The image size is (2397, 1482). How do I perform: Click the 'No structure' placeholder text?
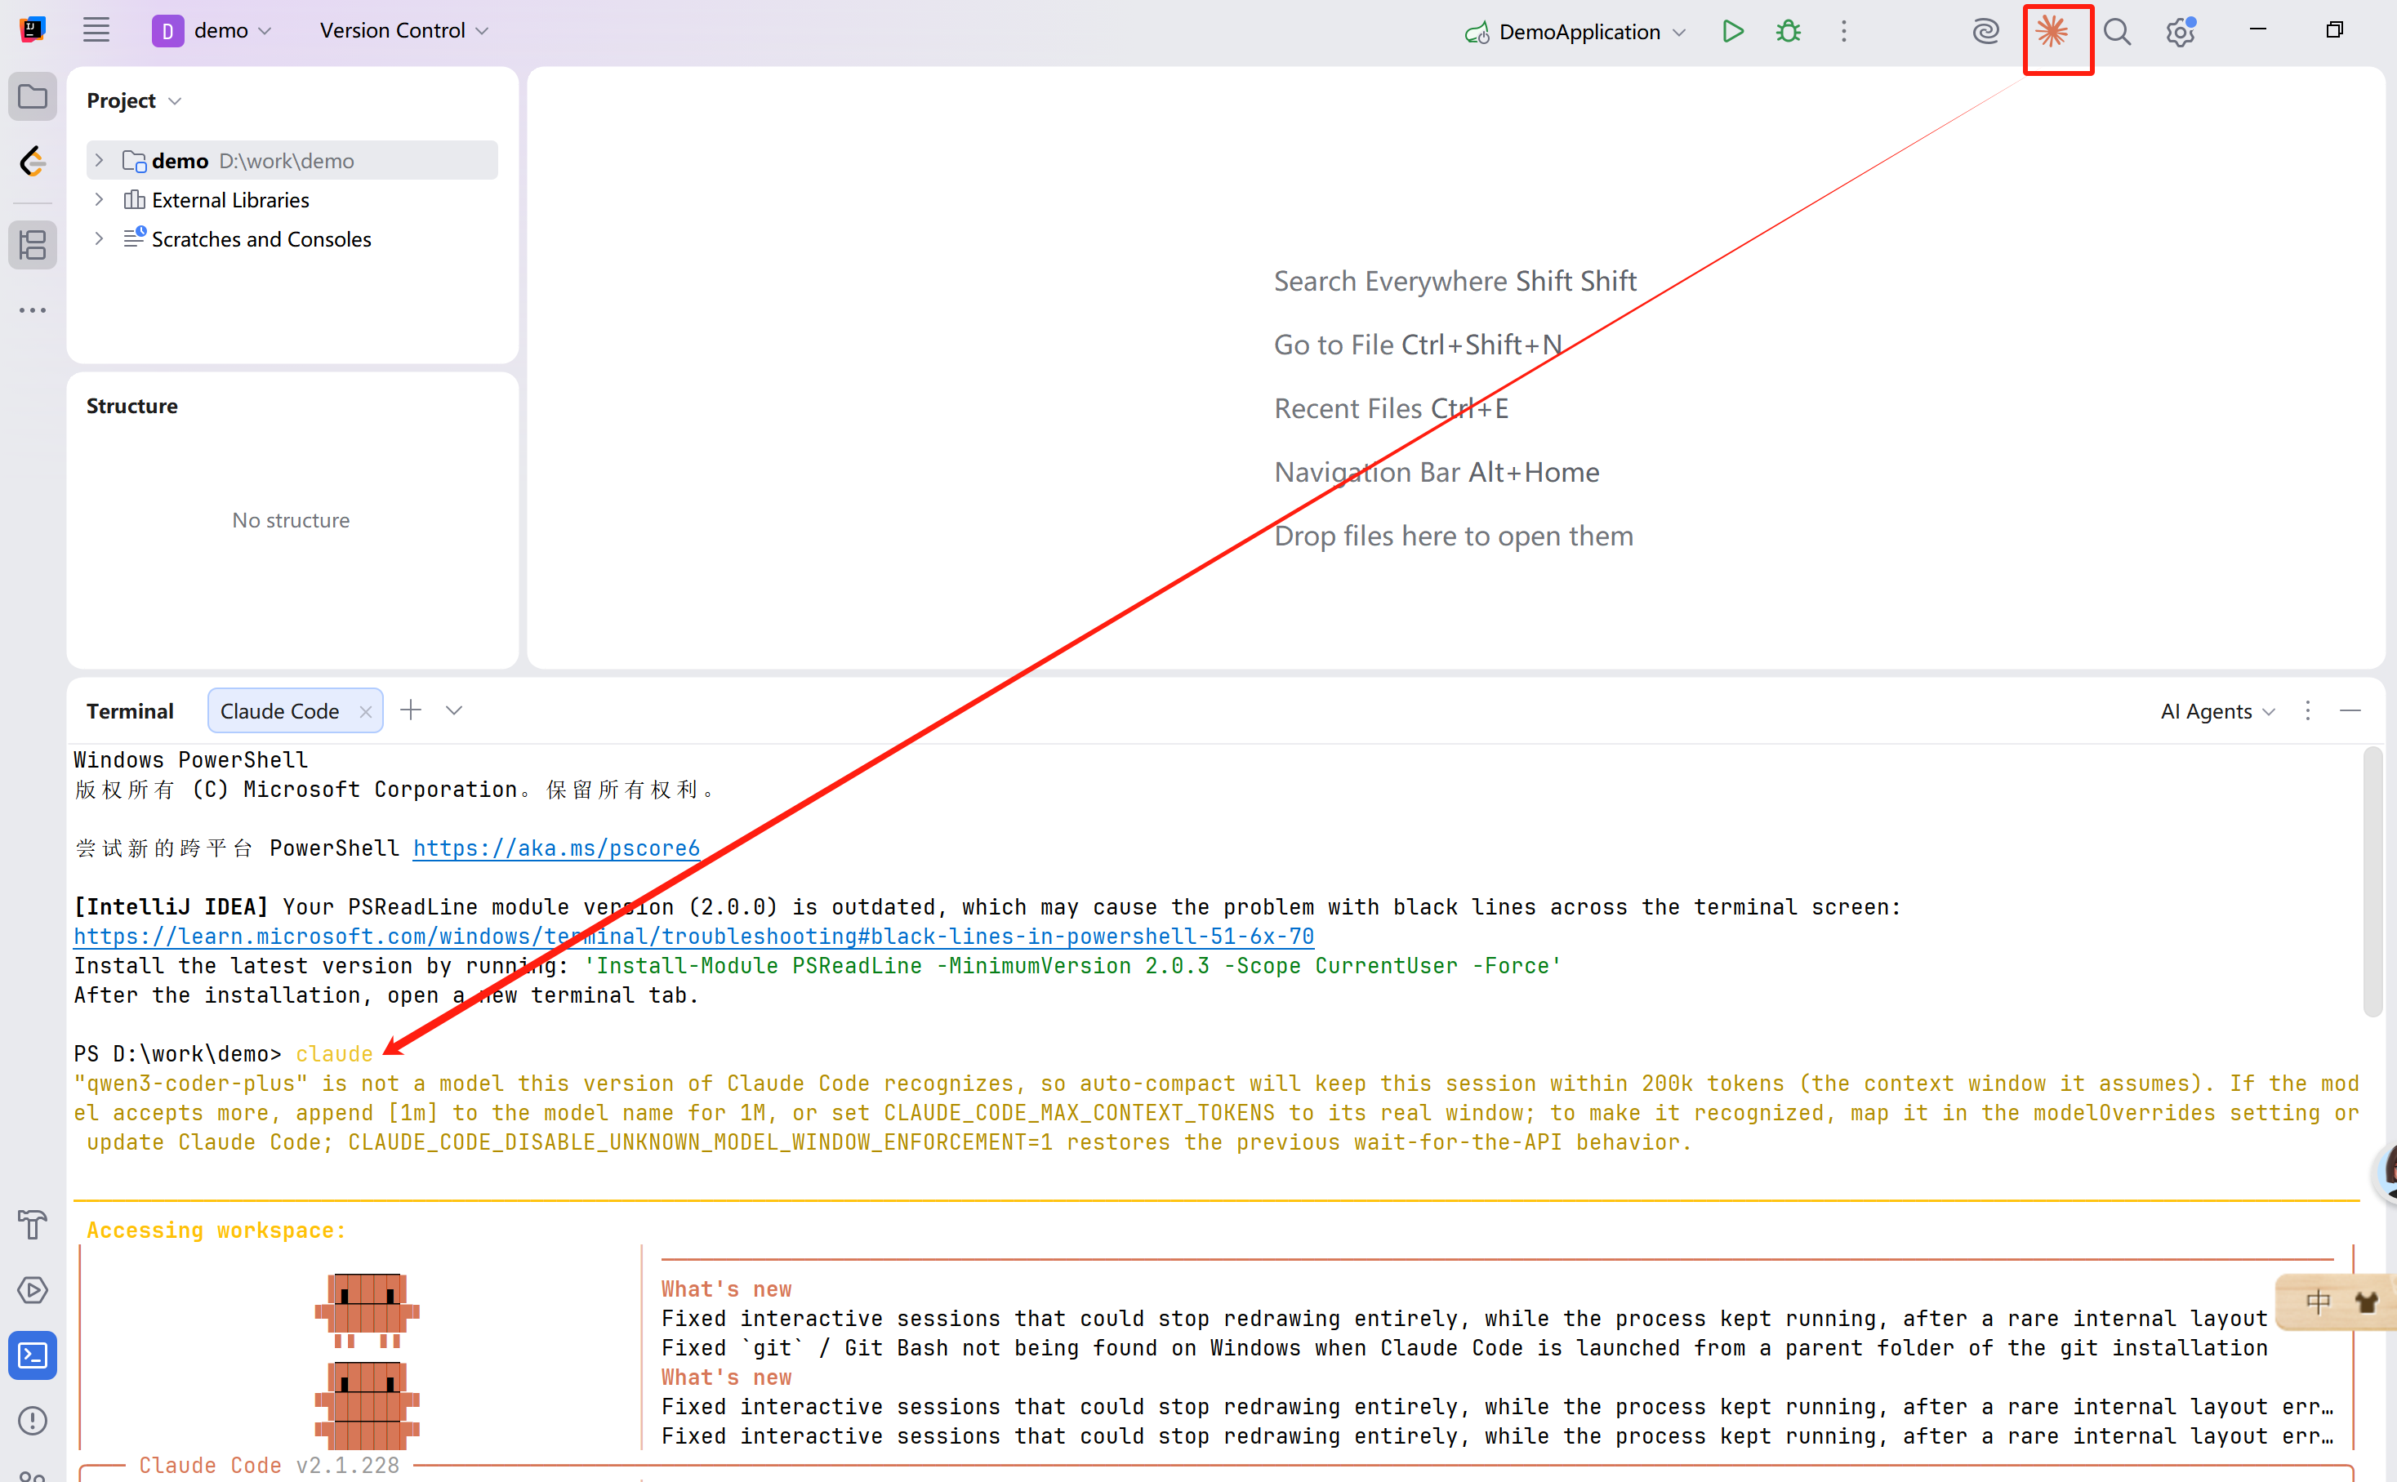[x=290, y=519]
